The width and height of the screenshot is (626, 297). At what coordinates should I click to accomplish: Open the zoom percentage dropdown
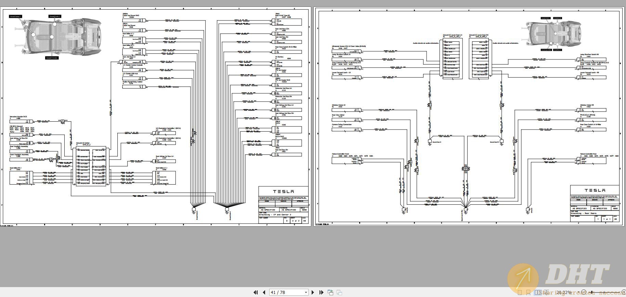(578, 292)
